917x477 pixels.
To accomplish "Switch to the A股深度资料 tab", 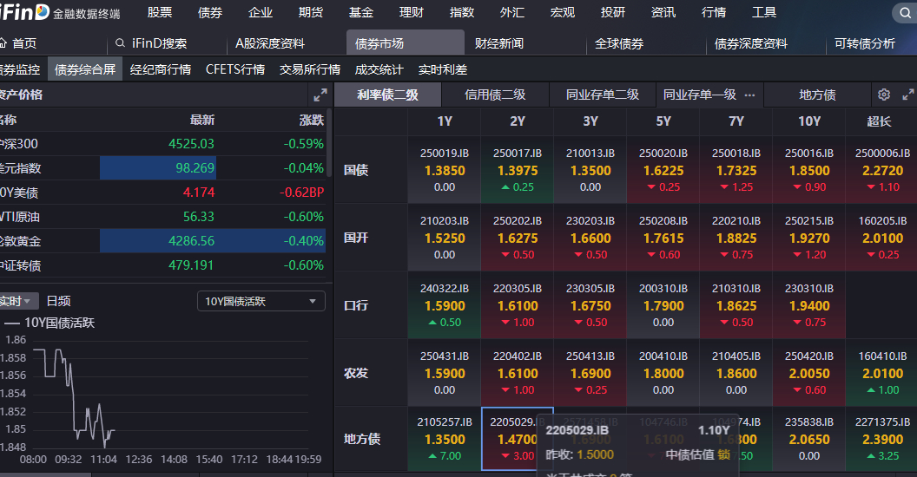I will tap(270, 43).
